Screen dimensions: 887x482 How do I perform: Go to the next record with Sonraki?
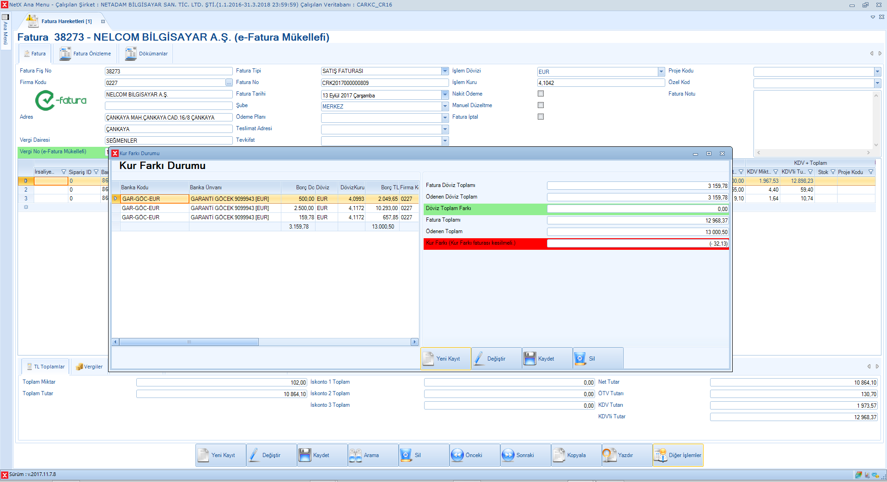click(508, 455)
